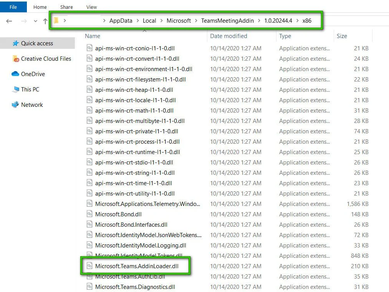Viewport: 389px width, 292px height.
Task: Click icon of api-ms-win-crt-filesystem-l1-1-0.dll
Action: [89, 79]
